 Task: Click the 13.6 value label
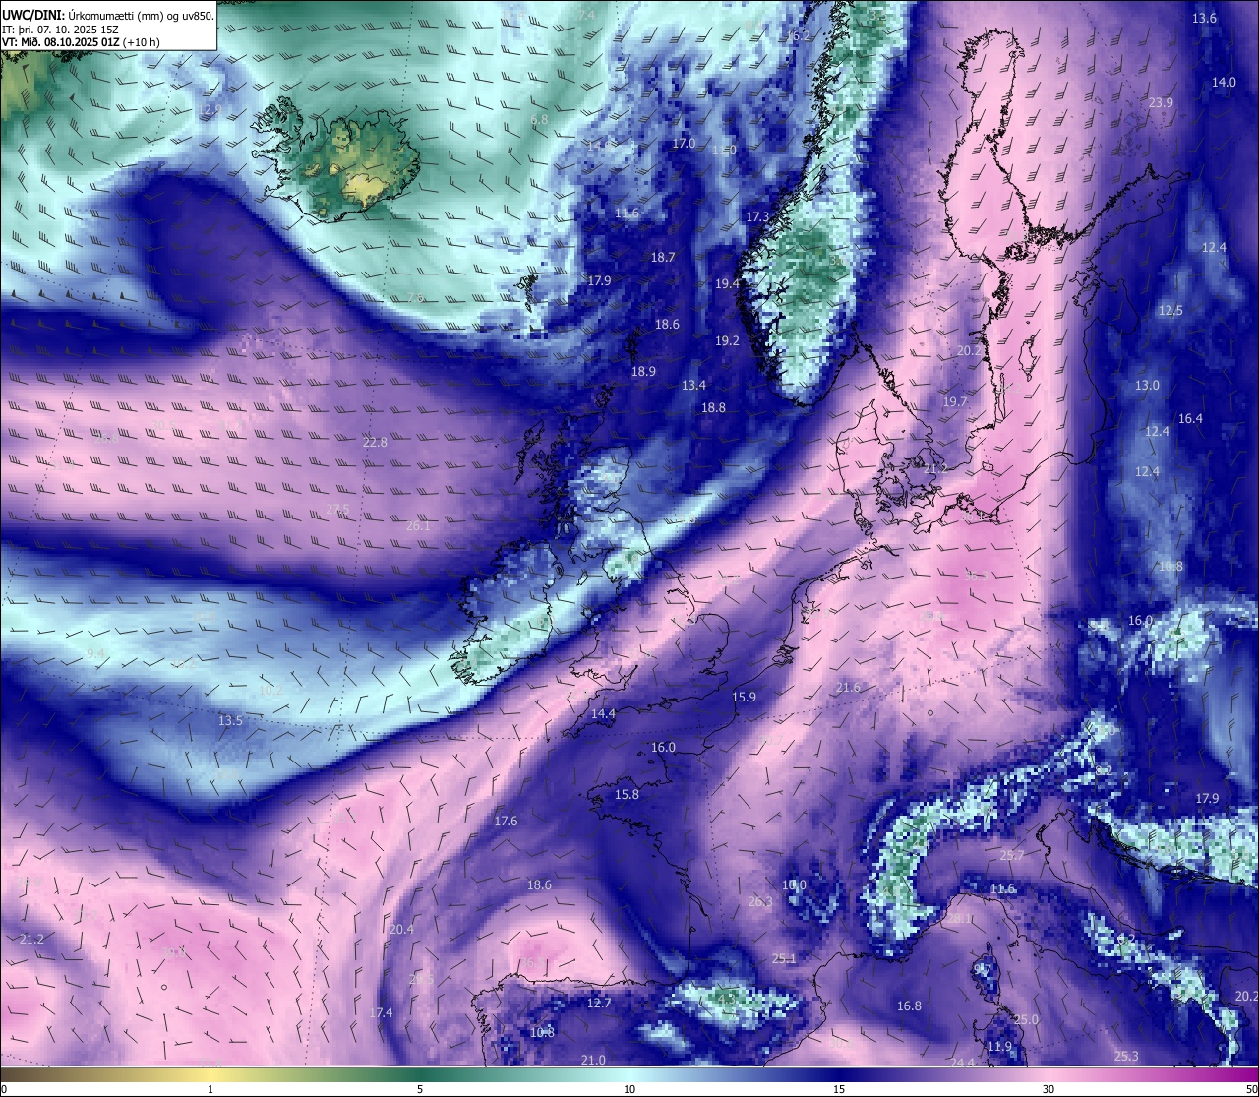point(1204,18)
